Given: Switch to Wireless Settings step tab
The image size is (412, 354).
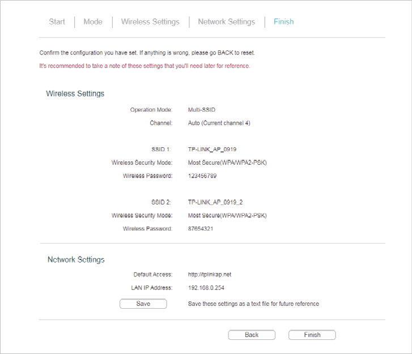Looking at the screenshot, I should click(x=150, y=22).
